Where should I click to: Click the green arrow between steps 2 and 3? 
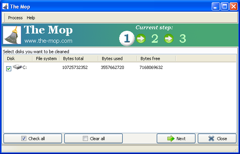[169, 38]
